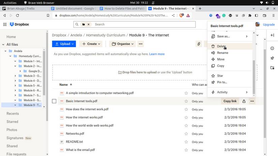Collapse the All files section

pyautogui.click(x=3, y=44)
